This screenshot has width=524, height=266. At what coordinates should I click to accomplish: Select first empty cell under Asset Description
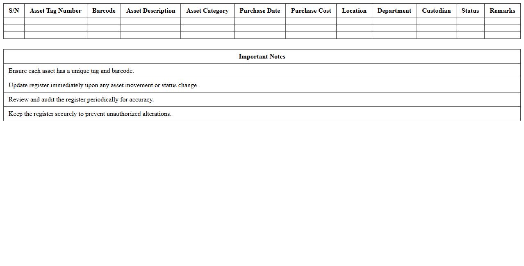150,21
